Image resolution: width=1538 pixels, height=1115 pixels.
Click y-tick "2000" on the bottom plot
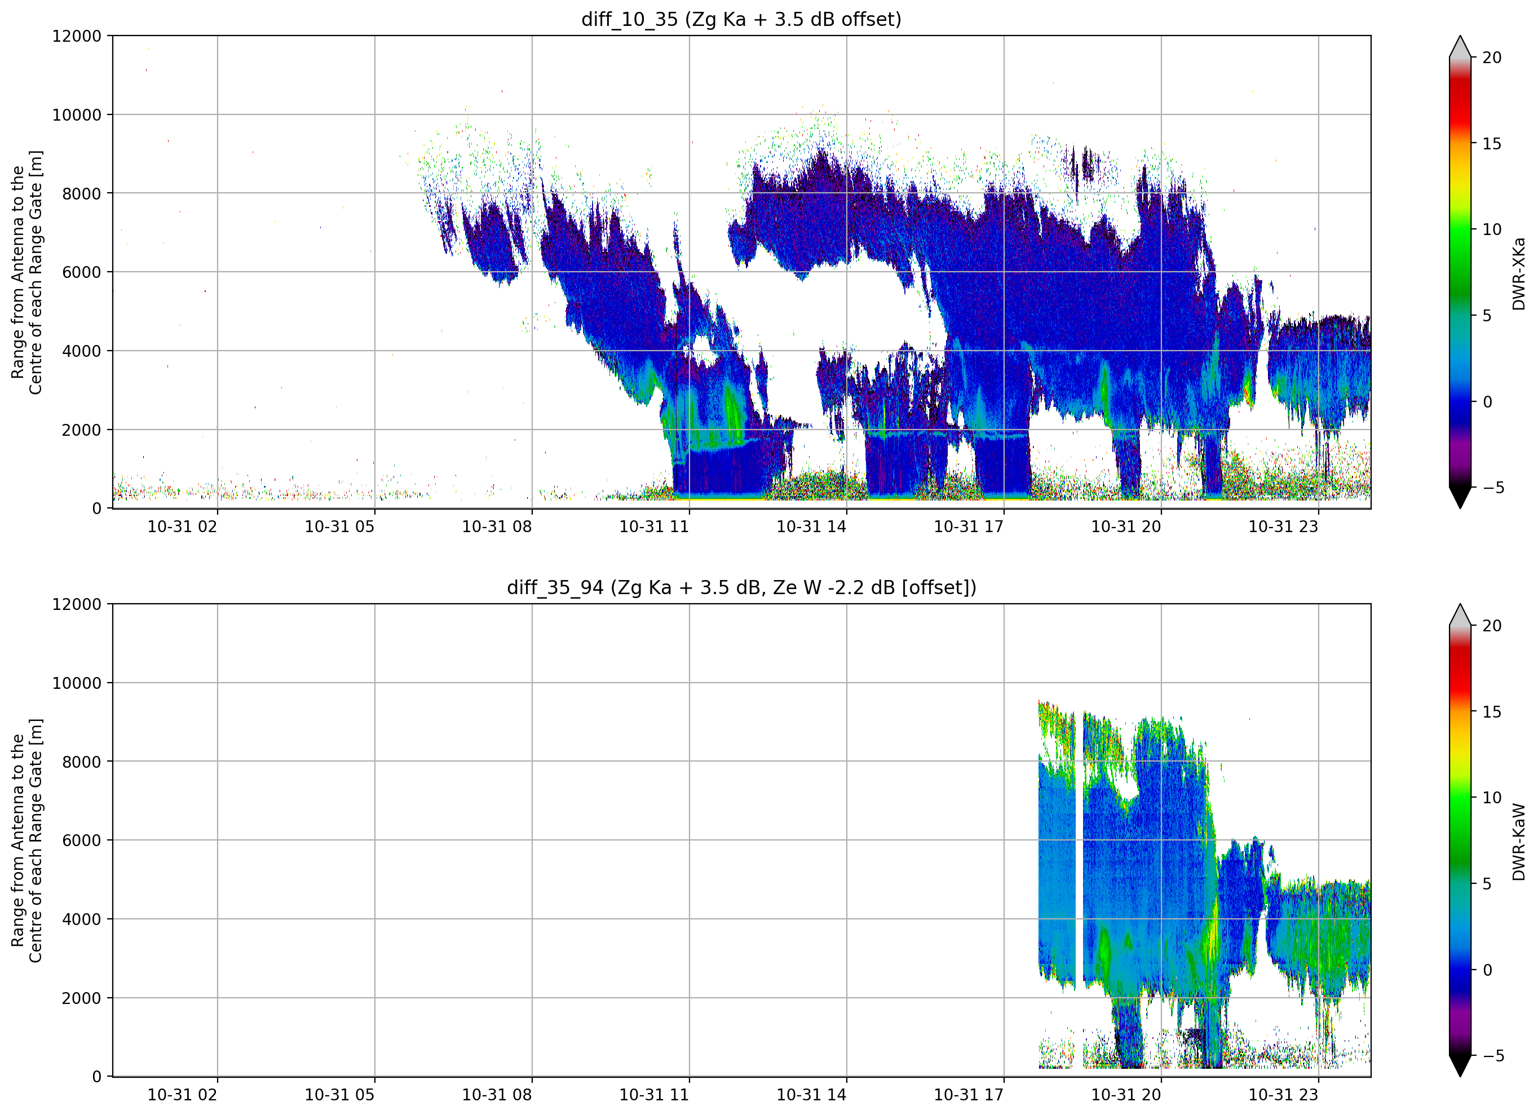[81, 998]
